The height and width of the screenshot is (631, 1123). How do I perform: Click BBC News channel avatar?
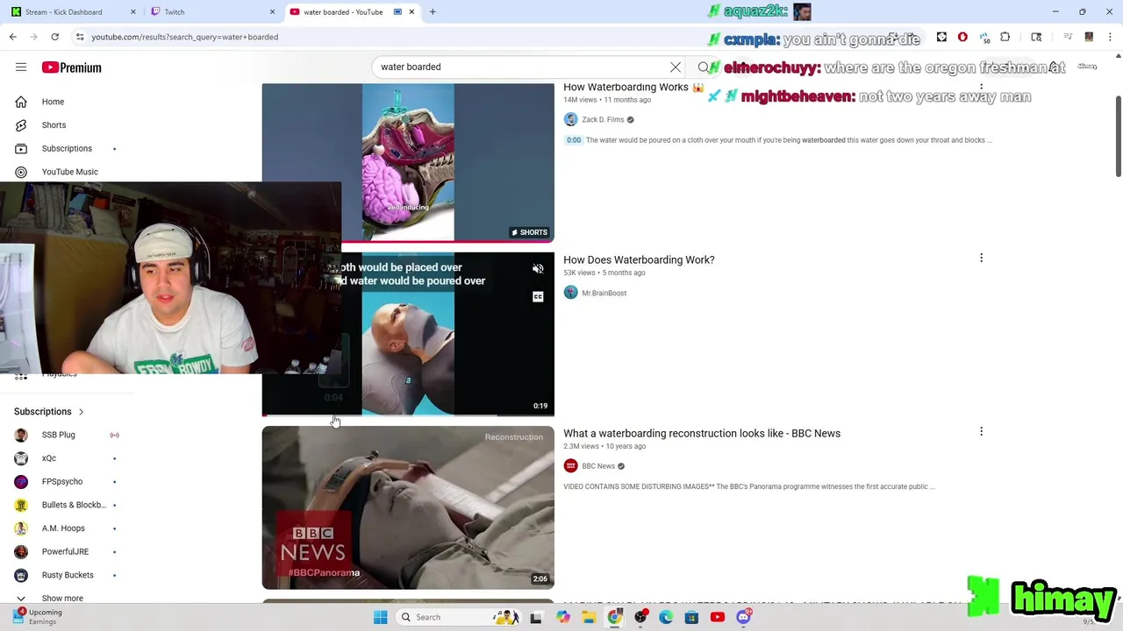(570, 466)
